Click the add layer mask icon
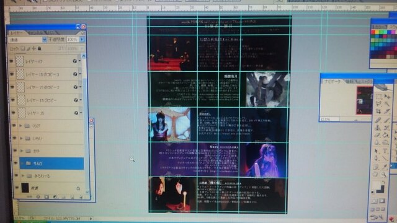This screenshot has height=223, width=397. pos(47,197)
